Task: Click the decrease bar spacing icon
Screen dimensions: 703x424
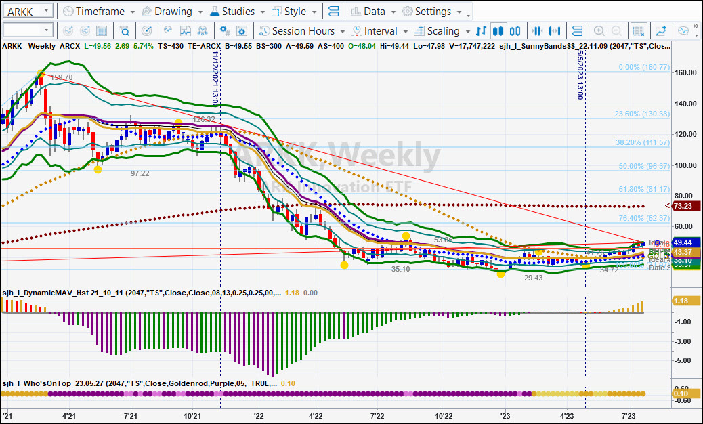Action: (x=538, y=31)
